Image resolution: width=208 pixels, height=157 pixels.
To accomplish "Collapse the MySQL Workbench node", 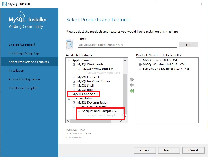I will (x=74, y=64).
